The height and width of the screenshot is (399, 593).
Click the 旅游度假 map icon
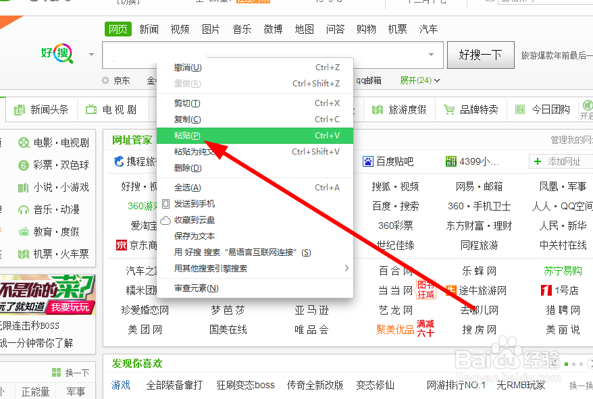(x=378, y=109)
